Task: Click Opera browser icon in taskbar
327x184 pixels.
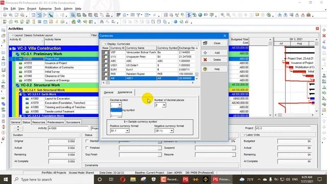Action: 123,179
